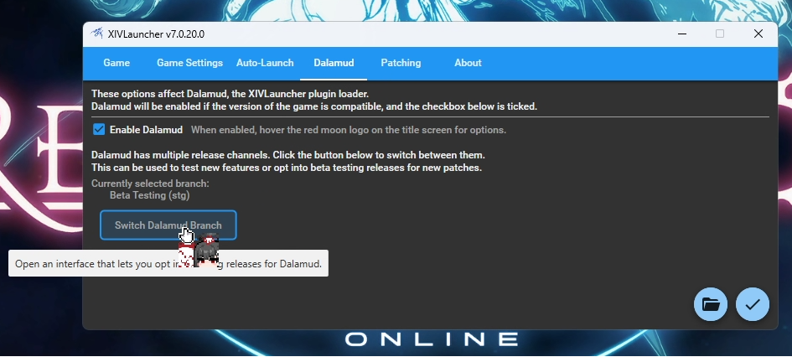Open the Auto-Launch tab

[x=265, y=63]
